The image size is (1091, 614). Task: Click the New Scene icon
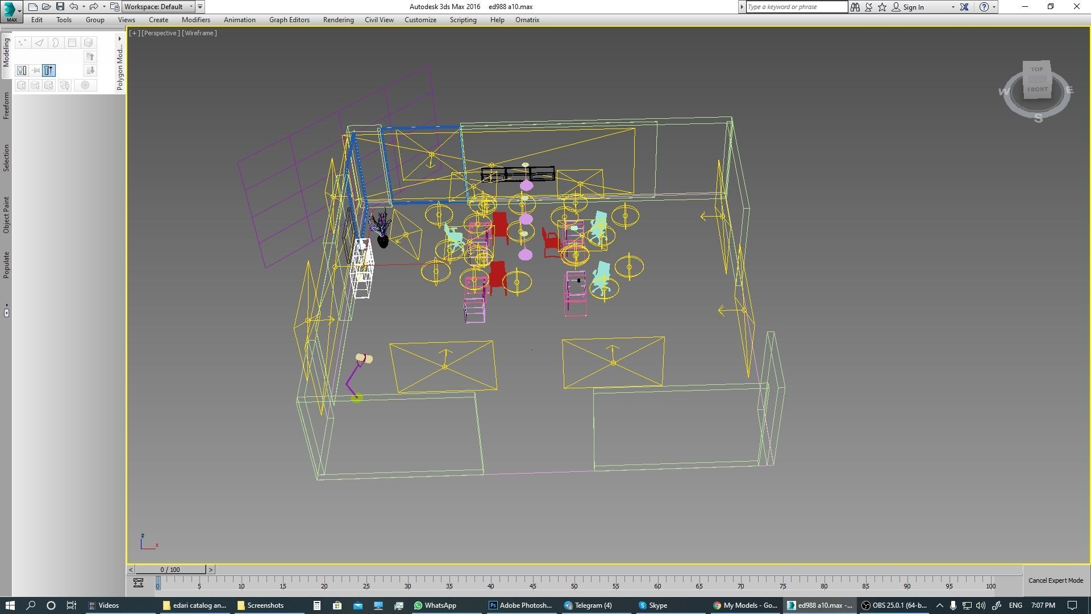click(33, 7)
